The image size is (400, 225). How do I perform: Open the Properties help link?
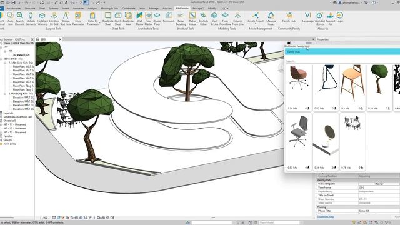[x=325, y=217]
